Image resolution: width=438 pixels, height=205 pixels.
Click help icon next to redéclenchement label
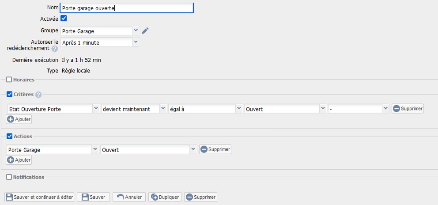click(x=55, y=49)
